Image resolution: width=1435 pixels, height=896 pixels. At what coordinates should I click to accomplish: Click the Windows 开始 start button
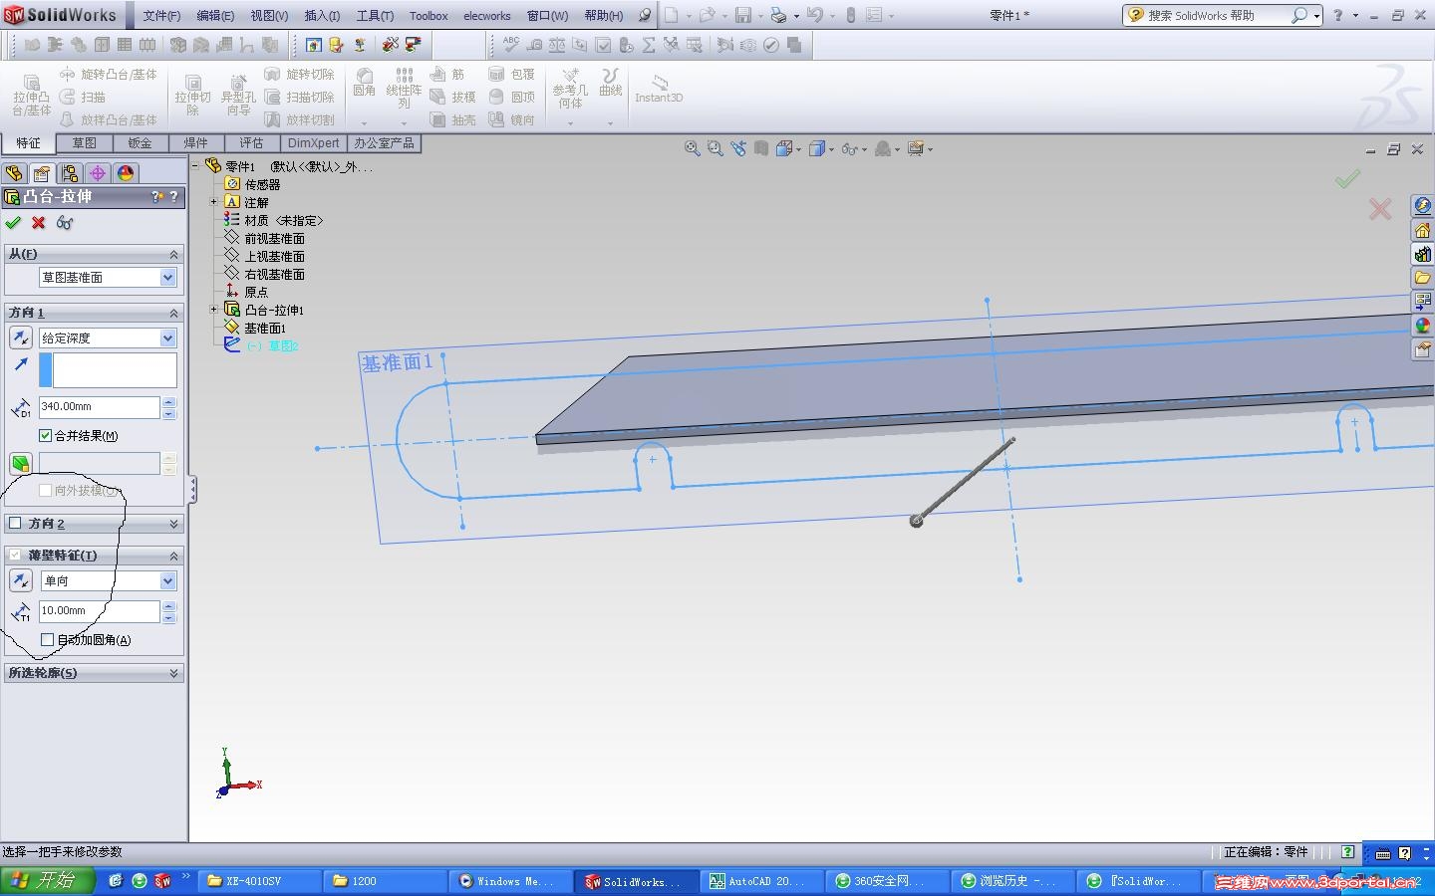point(47,881)
